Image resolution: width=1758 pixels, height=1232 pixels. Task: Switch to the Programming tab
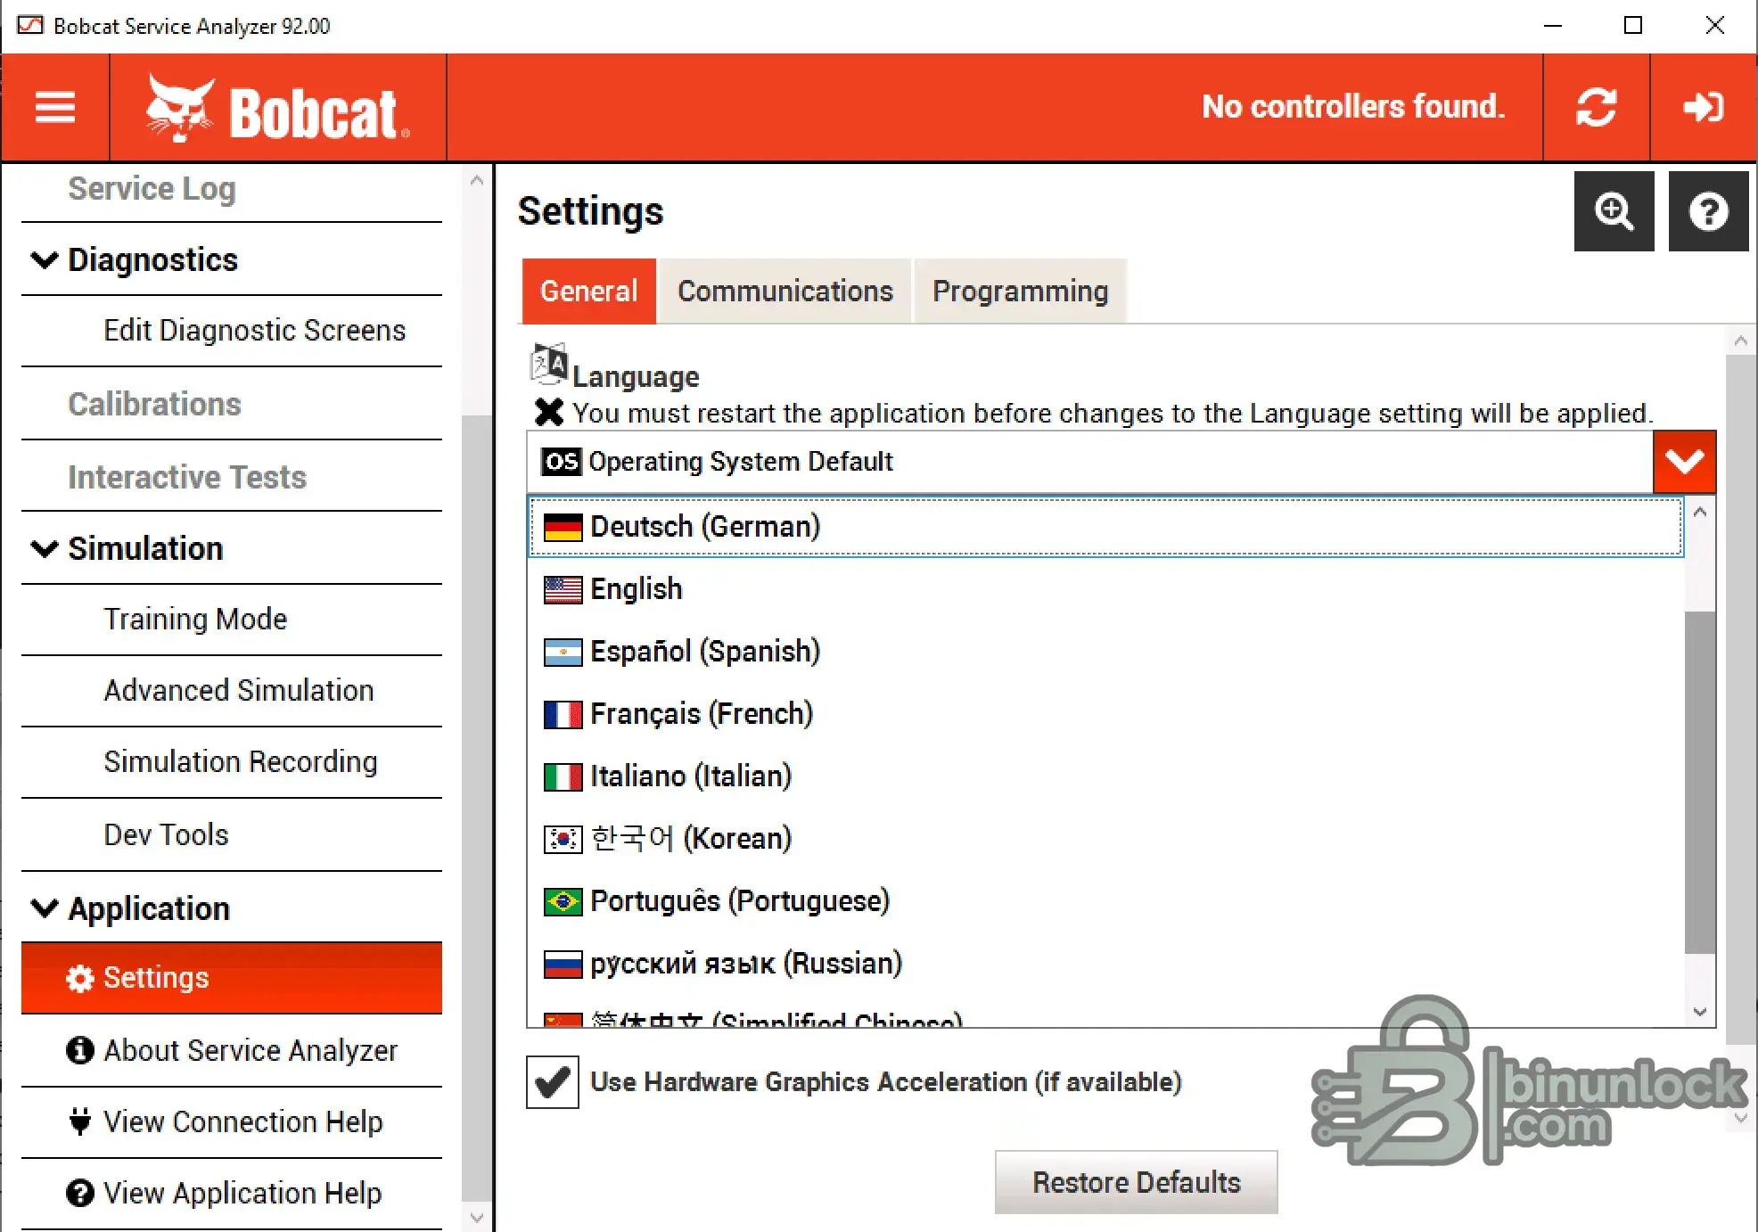pyautogui.click(x=1021, y=292)
